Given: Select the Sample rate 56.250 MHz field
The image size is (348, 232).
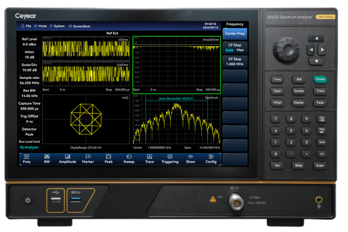Looking at the screenshot, I should pos(30,81).
